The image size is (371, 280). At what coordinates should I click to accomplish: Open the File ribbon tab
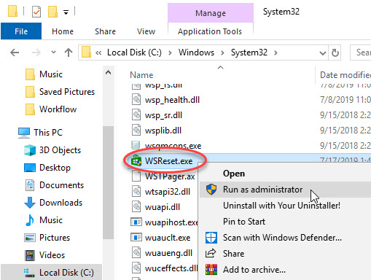click(x=21, y=31)
